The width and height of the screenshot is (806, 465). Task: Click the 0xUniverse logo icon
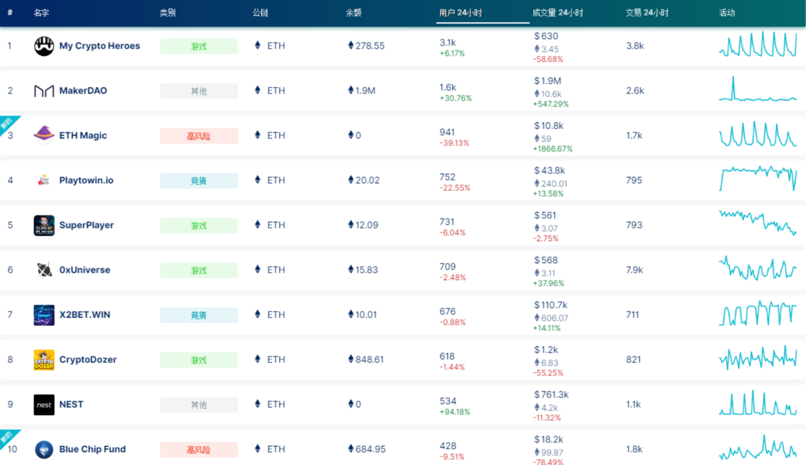[44, 270]
